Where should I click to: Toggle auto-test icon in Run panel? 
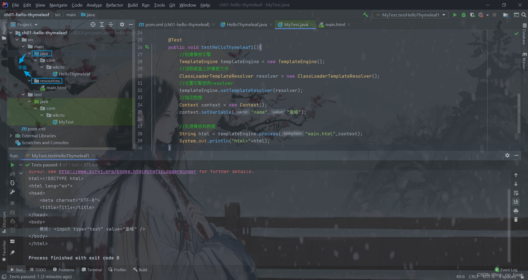[x=12, y=183]
